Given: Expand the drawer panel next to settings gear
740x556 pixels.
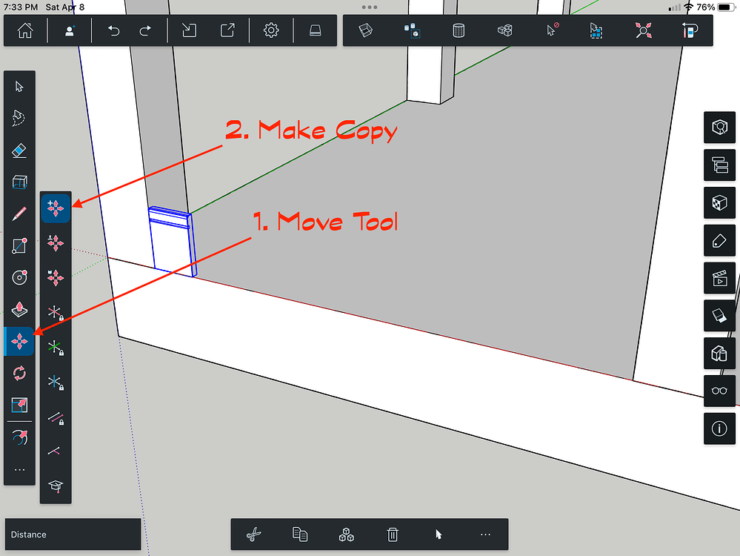Looking at the screenshot, I should (315, 30).
